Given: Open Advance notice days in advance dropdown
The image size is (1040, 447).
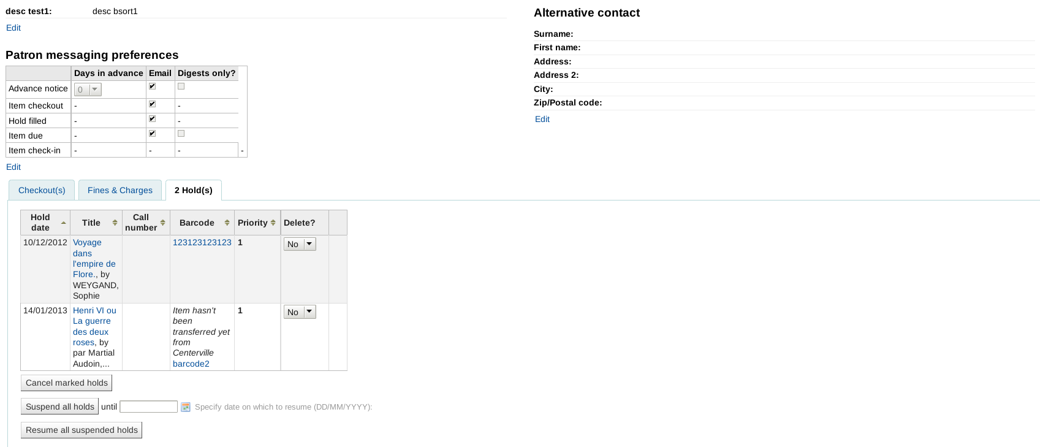Looking at the screenshot, I should click(x=88, y=90).
